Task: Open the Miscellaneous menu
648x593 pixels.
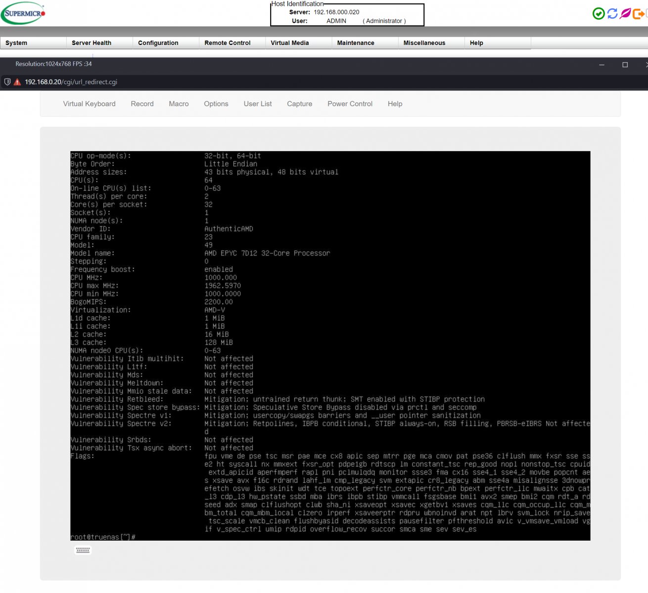Action: pos(431,43)
